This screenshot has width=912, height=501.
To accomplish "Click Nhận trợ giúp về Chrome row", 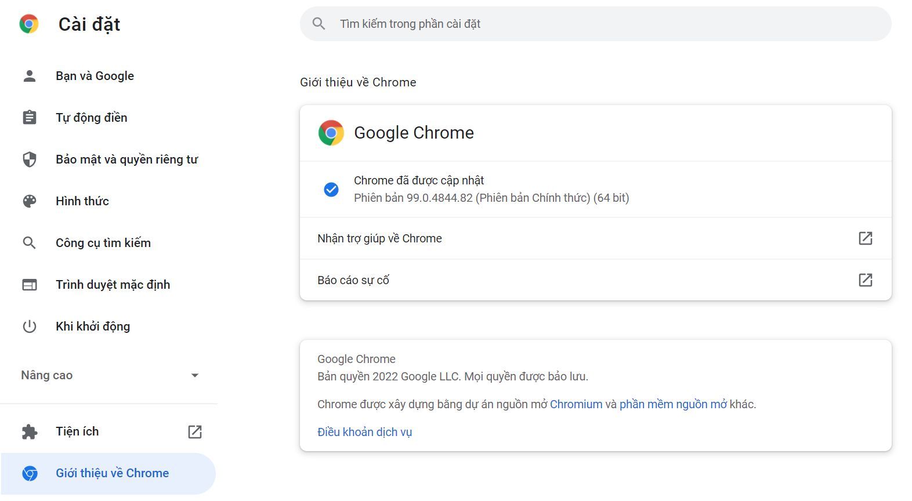I will click(595, 238).
